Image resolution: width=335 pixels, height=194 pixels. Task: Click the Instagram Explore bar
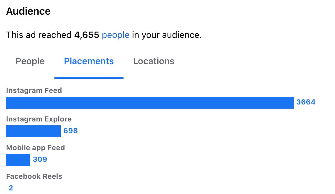click(x=33, y=131)
